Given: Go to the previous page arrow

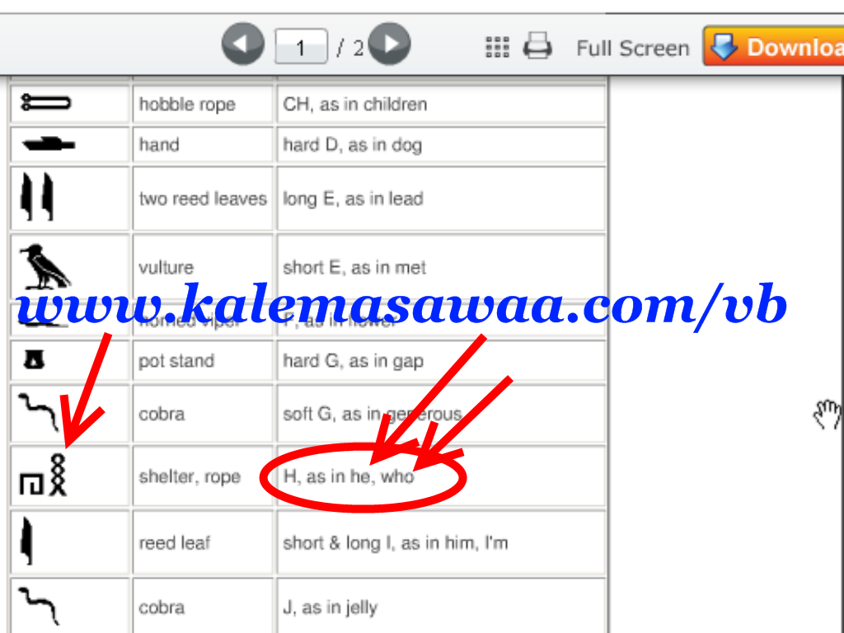Looking at the screenshot, I should coord(243,45).
